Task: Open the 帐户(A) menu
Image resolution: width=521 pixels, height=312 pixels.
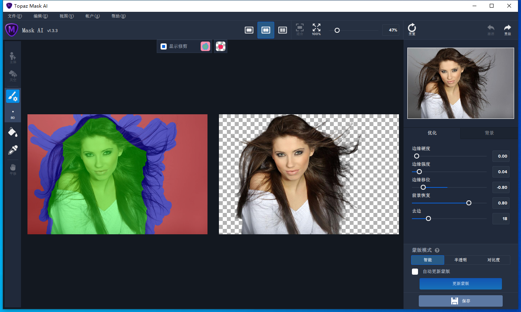Action: tap(93, 16)
